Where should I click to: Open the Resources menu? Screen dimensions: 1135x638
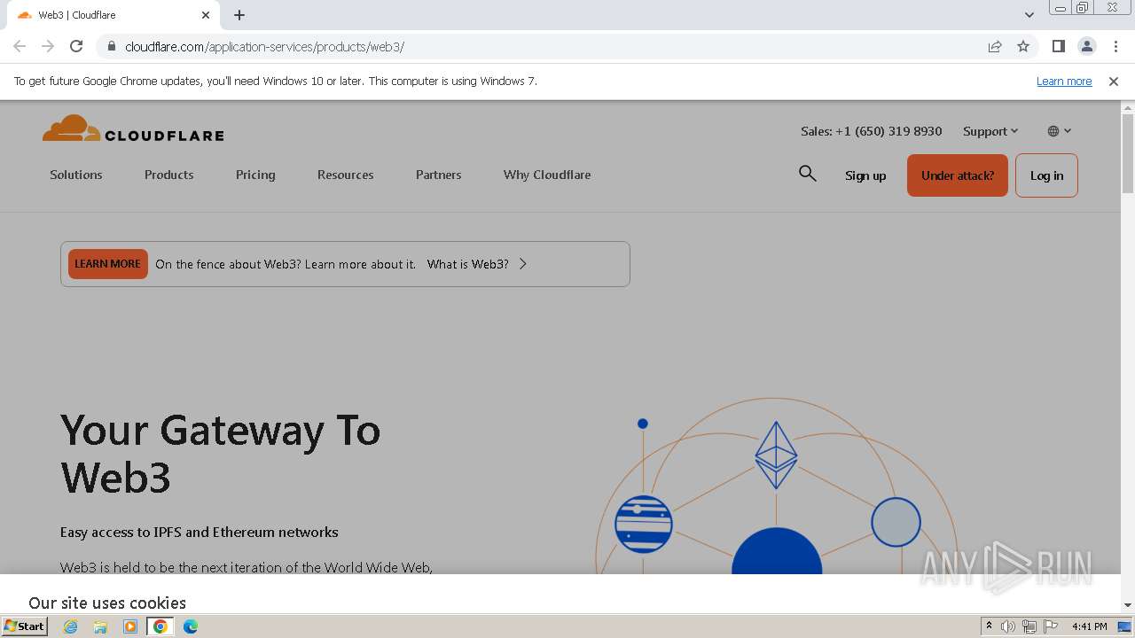click(346, 175)
